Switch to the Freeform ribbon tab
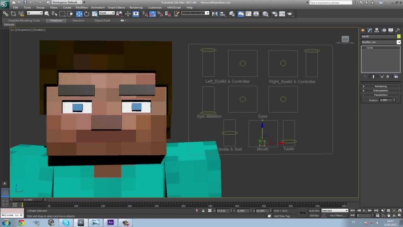 56,20
